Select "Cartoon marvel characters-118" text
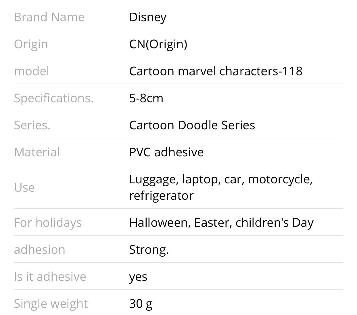This screenshot has width=357, height=315. tap(216, 71)
